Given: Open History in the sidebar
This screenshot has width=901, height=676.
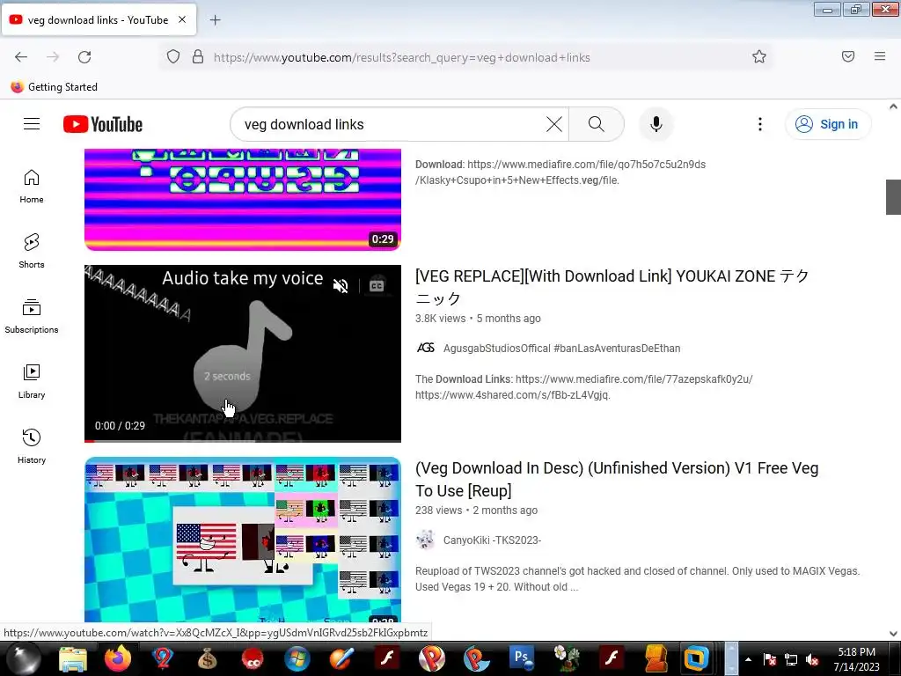Looking at the screenshot, I should [x=32, y=446].
